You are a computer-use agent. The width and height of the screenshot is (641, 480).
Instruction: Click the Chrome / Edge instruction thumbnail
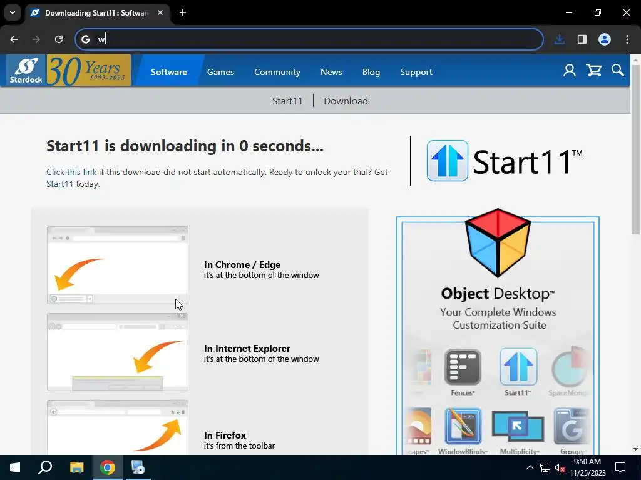click(118, 265)
